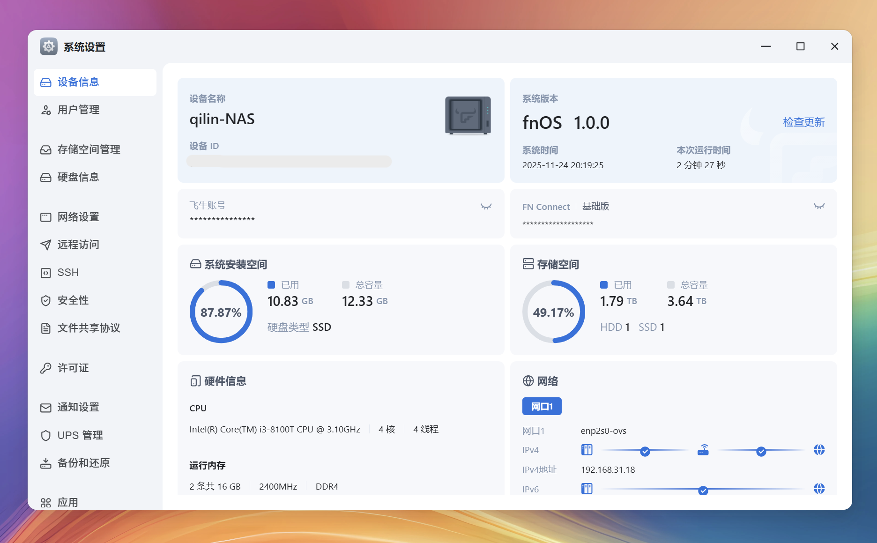Click the 文件共享协议 document icon

pyautogui.click(x=46, y=328)
